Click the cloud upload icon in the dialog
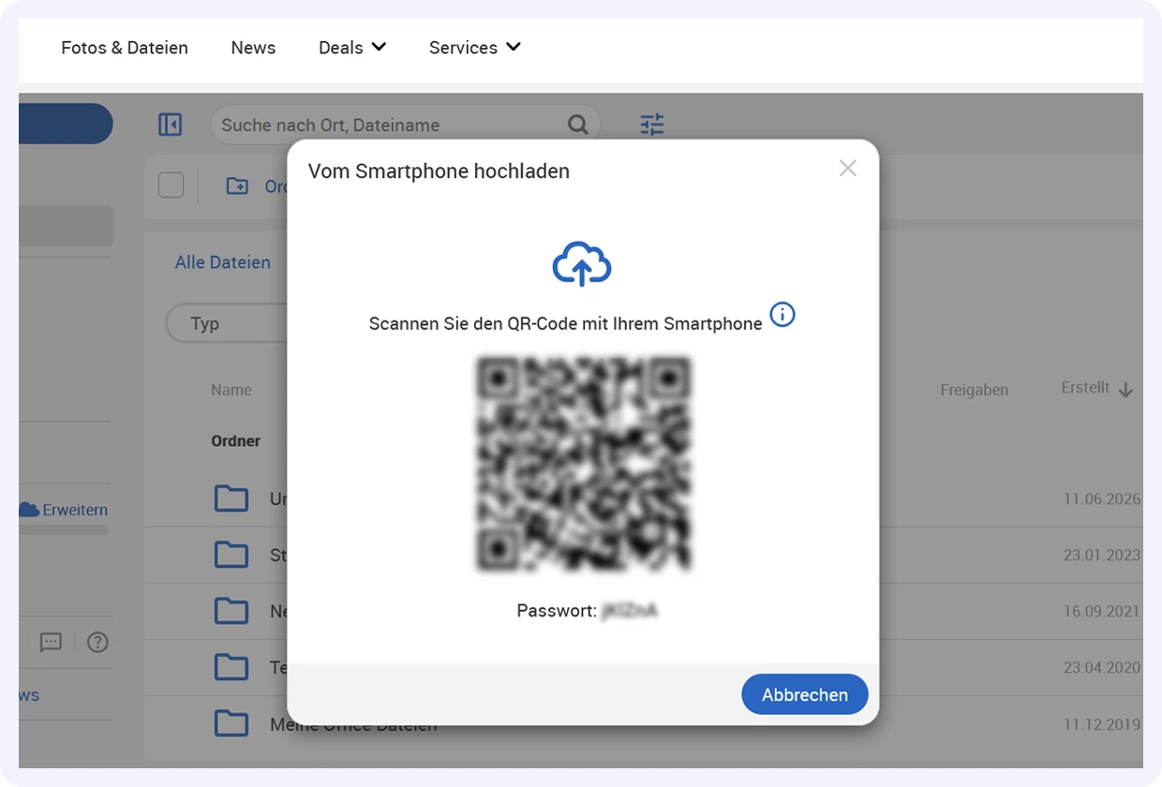The height and width of the screenshot is (787, 1162). tap(582, 263)
